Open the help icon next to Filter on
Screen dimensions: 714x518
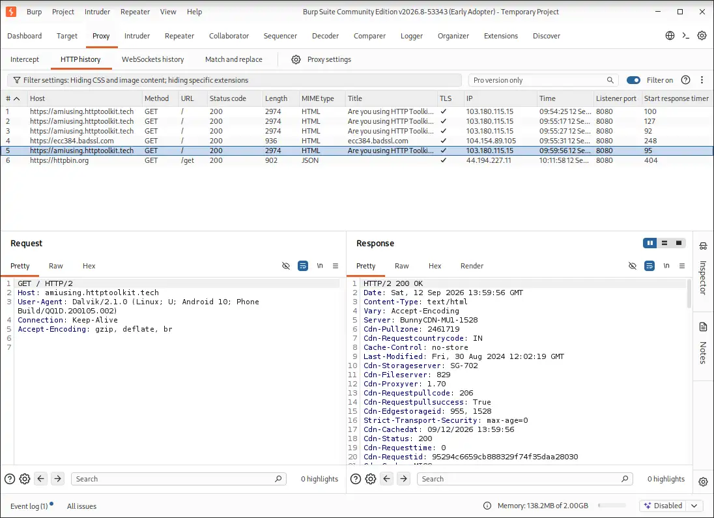pos(685,80)
